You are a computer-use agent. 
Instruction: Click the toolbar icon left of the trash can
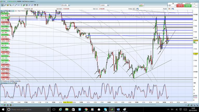click(35, 5)
